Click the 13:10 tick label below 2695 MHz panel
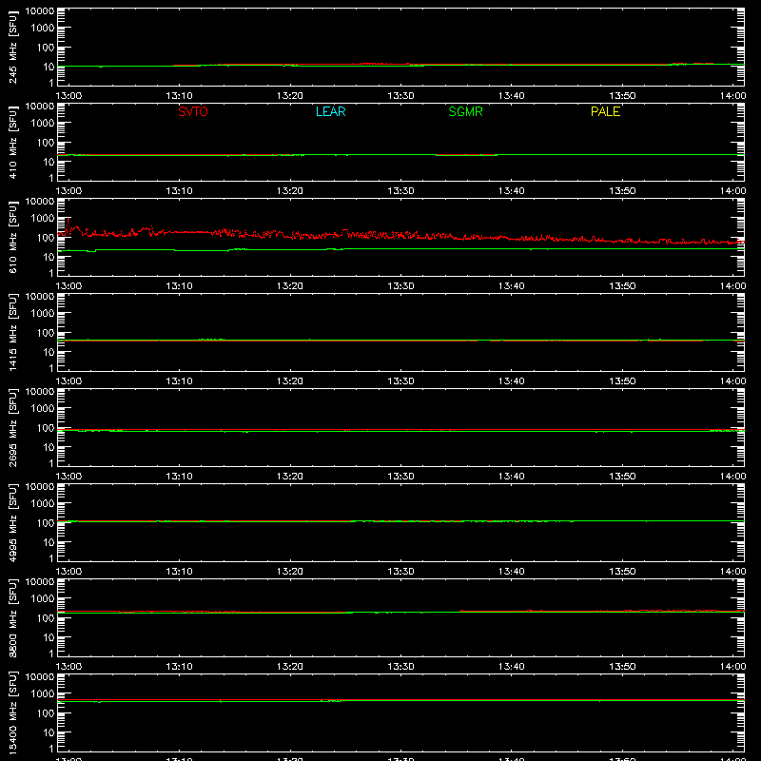 coord(179,477)
